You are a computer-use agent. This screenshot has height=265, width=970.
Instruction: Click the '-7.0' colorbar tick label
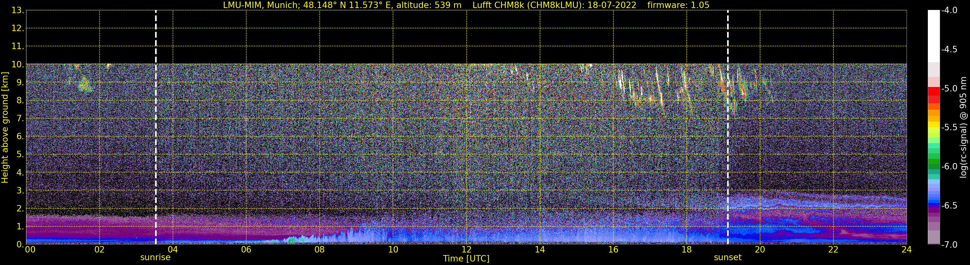pos(949,245)
